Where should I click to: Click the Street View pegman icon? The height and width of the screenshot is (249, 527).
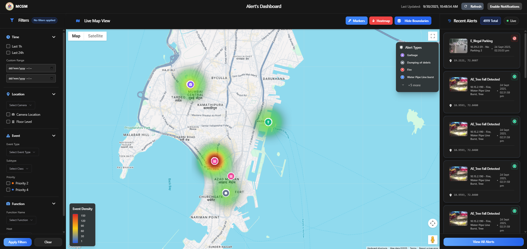pyautogui.click(x=432, y=240)
